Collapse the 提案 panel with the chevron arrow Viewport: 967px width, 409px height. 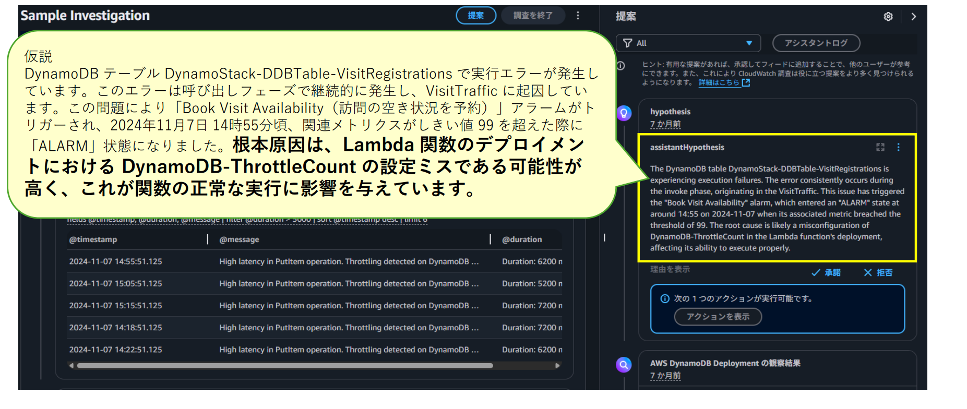pyautogui.click(x=914, y=17)
